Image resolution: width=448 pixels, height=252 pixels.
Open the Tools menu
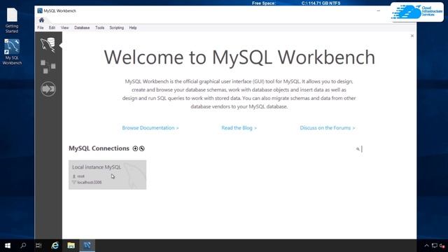point(99,28)
